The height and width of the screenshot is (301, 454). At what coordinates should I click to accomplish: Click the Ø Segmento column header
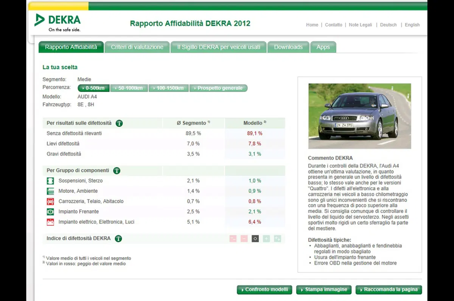pyautogui.click(x=194, y=123)
